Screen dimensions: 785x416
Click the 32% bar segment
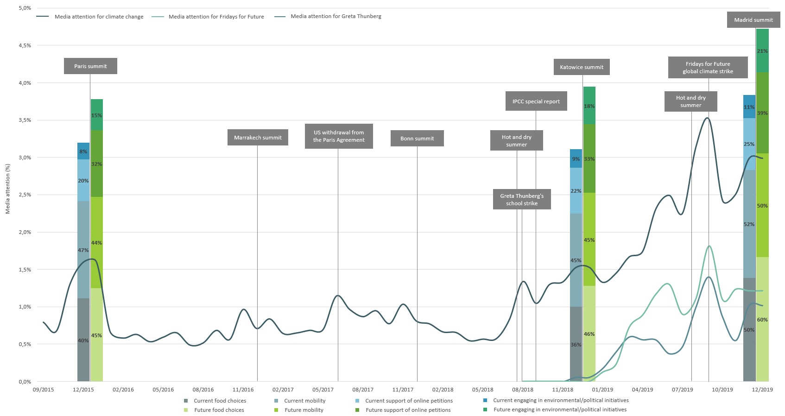coord(97,164)
